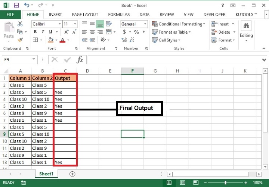Expand the Format as Table menu
The width and height of the screenshot is (269, 187).
point(171,32)
